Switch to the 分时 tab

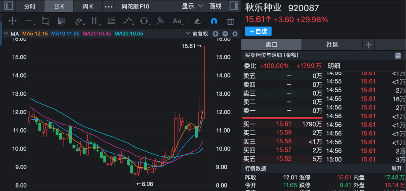click(30, 6)
